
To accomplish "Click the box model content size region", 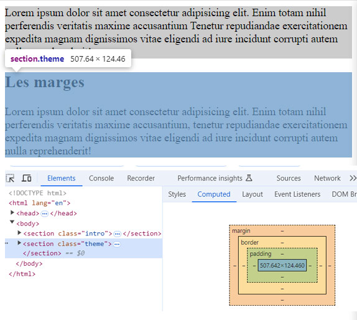I will point(282,266).
